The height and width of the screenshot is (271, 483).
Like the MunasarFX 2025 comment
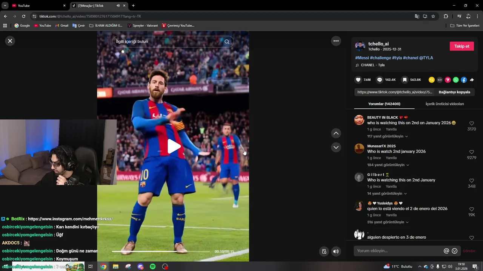(472, 152)
